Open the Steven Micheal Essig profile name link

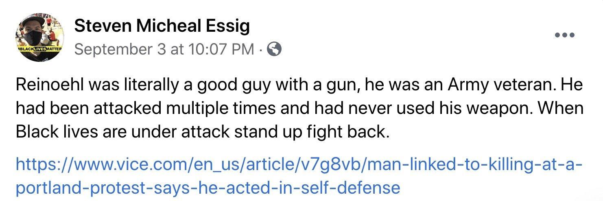[162, 27]
